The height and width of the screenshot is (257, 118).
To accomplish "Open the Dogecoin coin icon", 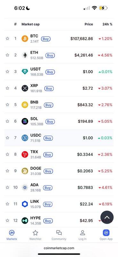I will click(x=25, y=171).
